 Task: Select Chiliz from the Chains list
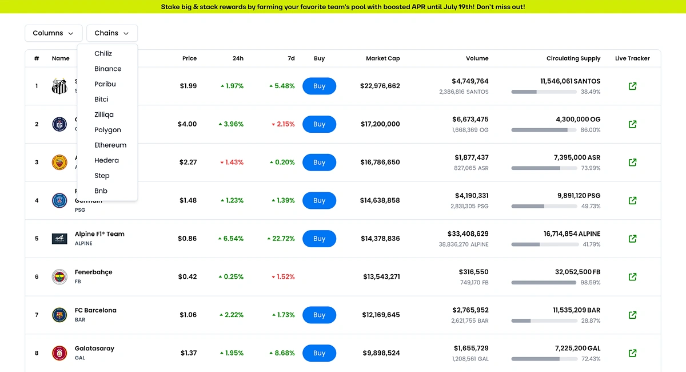[103, 53]
